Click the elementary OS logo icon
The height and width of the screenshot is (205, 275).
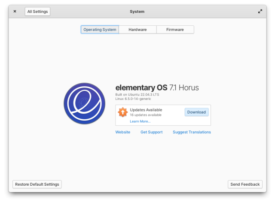[85, 103]
